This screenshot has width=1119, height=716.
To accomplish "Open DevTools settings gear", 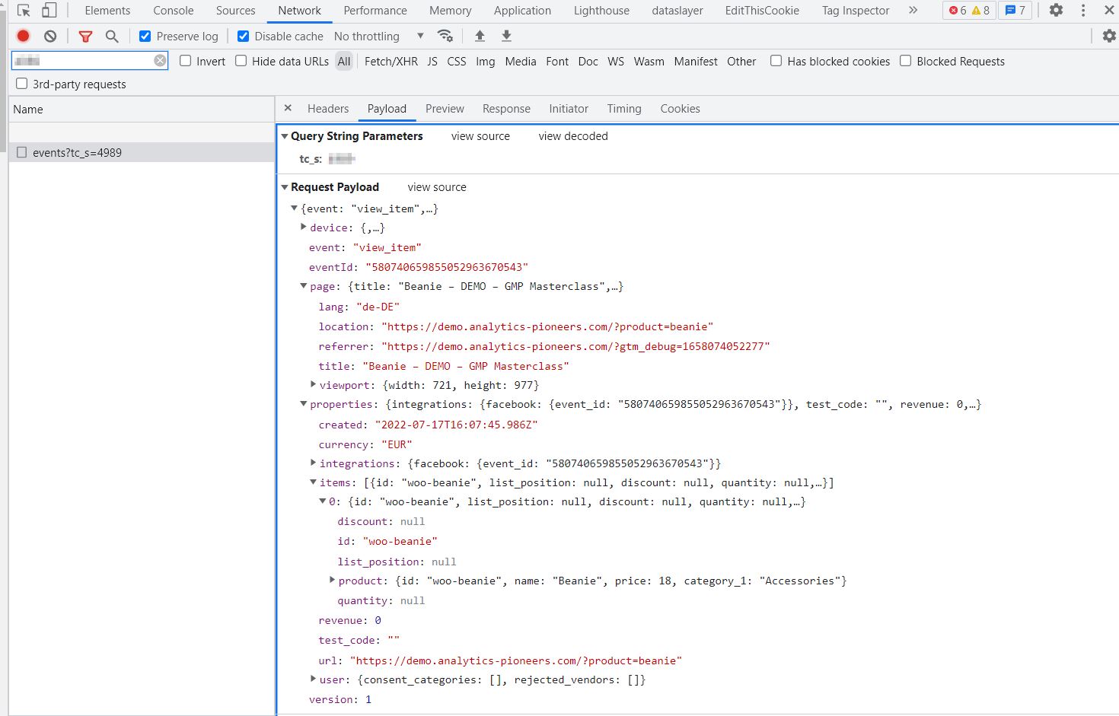I will 1056,11.
